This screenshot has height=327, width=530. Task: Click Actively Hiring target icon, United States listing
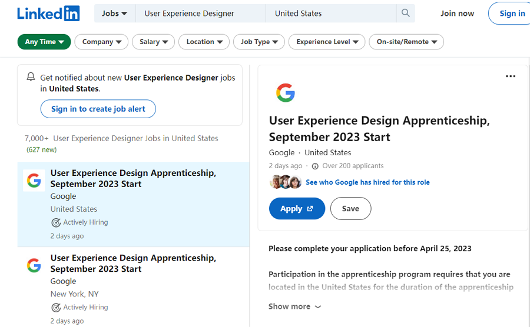(x=56, y=223)
